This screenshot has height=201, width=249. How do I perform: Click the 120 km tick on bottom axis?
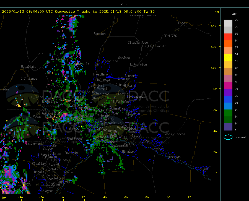(189, 197)
